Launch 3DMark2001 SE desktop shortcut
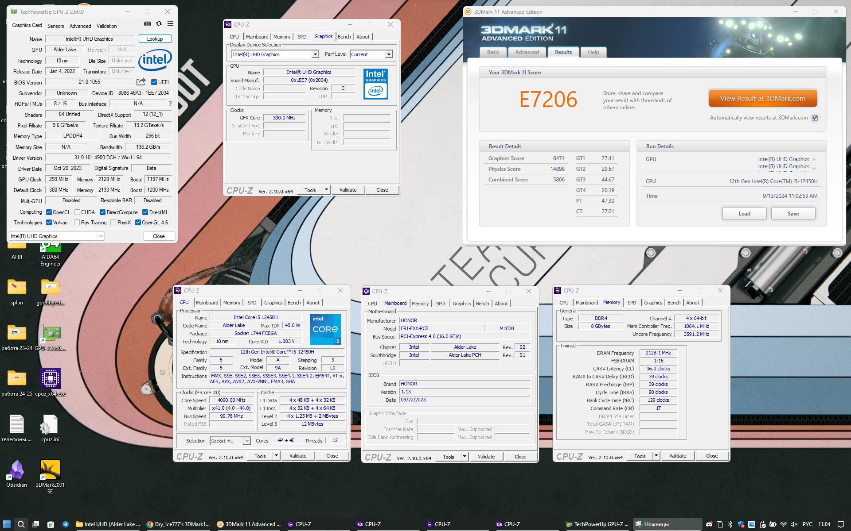This screenshot has height=531, width=851. (51, 477)
